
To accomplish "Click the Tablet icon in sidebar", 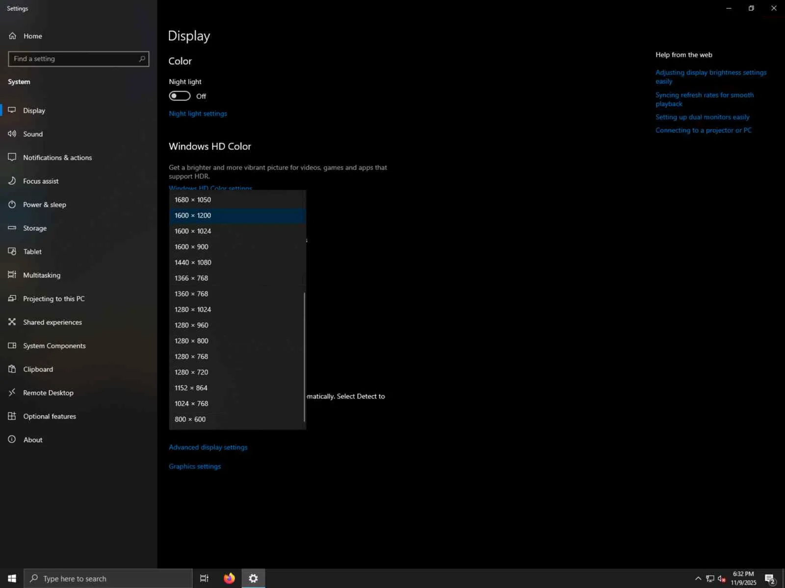I will click(x=12, y=251).
